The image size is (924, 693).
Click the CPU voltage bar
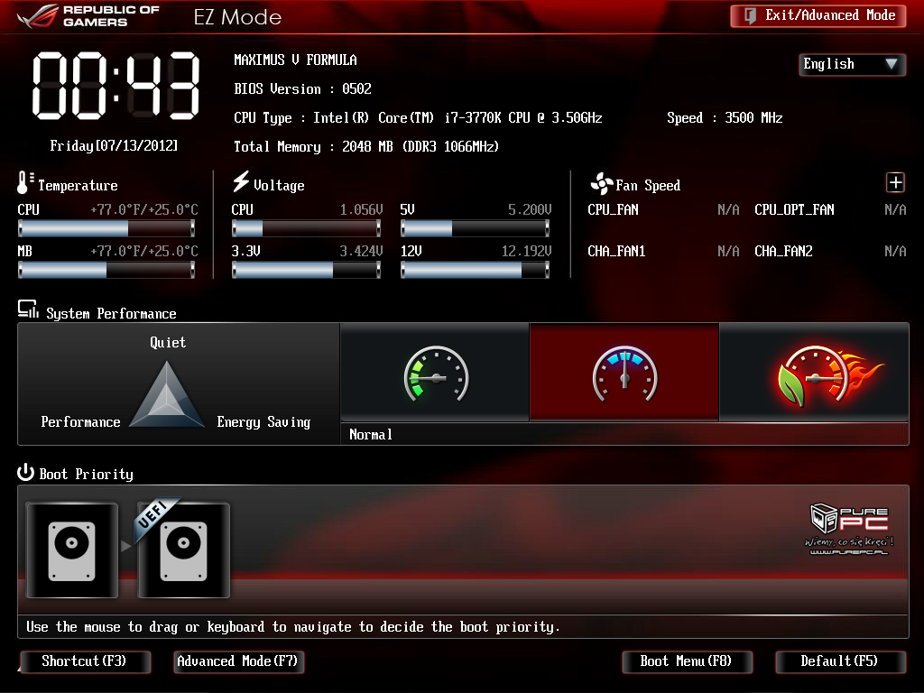click(x=307, y=228)
